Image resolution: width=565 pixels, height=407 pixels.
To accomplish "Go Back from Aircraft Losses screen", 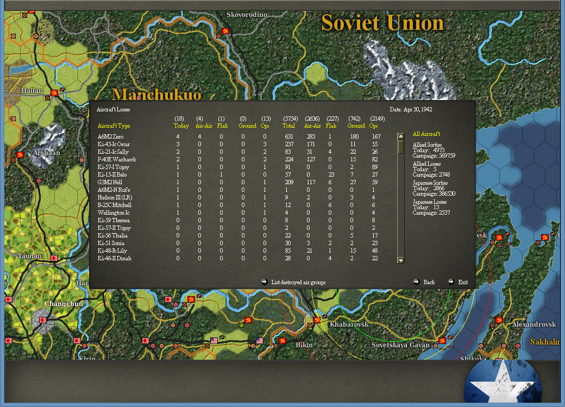I will tap(424, 282).
